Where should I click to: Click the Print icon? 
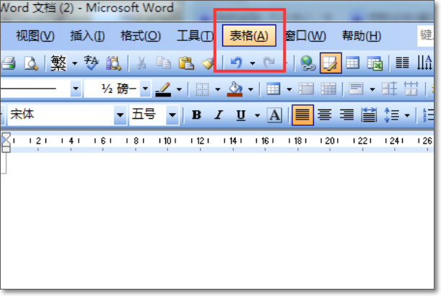click(9, 63)
